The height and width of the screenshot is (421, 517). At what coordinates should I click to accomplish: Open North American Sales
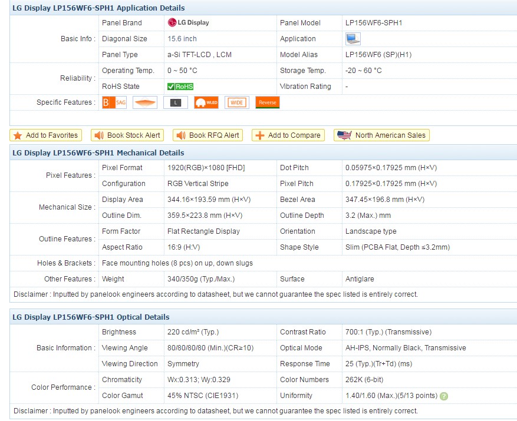point(381,135)
